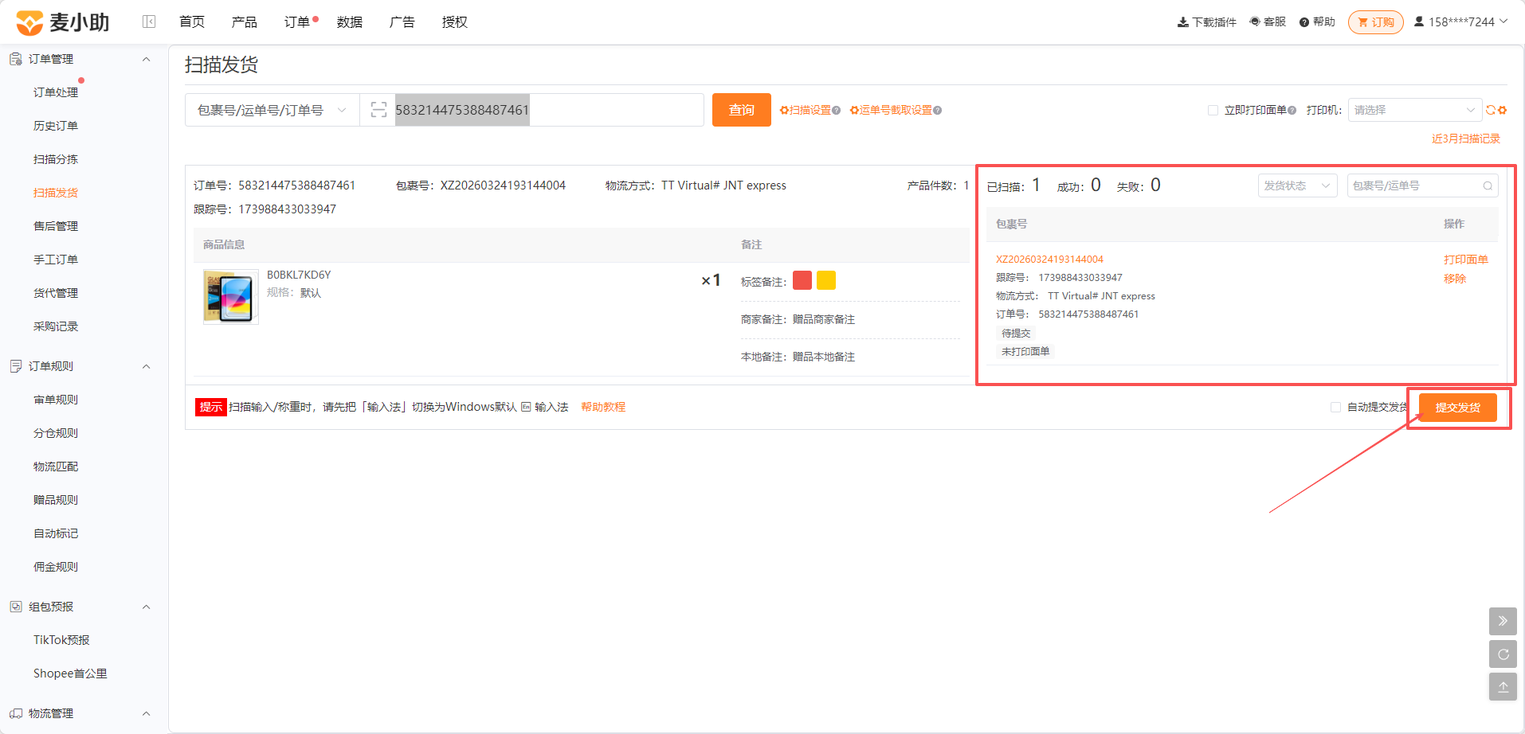Click the 查询 button
1525x734 pixels.
click(742, 110)
